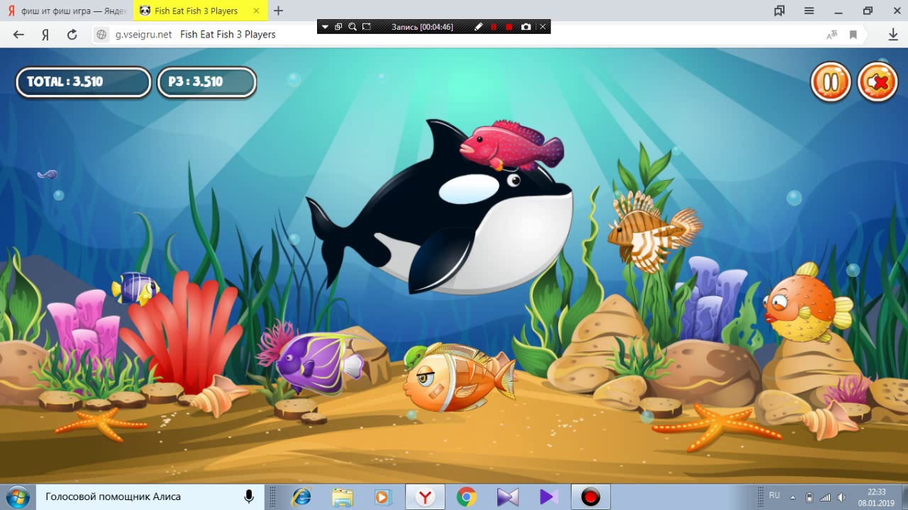Open Internet Explorer from the taskbar
The image size is (908, 510).
(302, 497)
